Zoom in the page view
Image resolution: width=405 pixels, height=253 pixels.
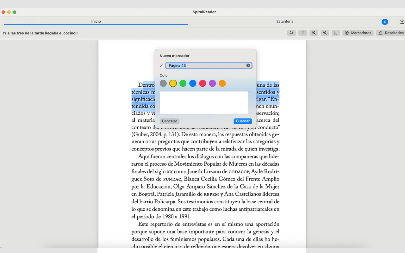click(325, 33)
